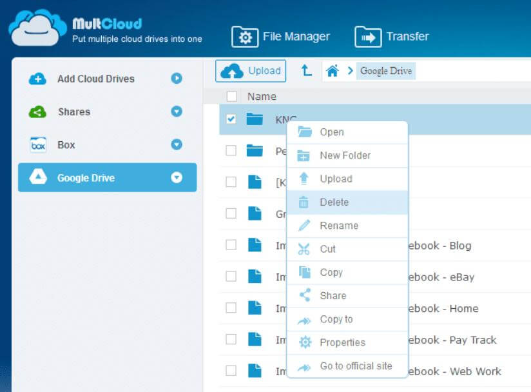Click the ebook - eBay file name
Screen dimensions: 531x392
coord(441,277)
